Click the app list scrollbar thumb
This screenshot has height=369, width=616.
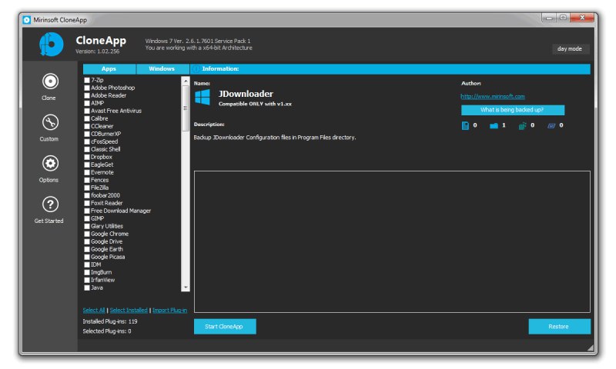[185, 108]
